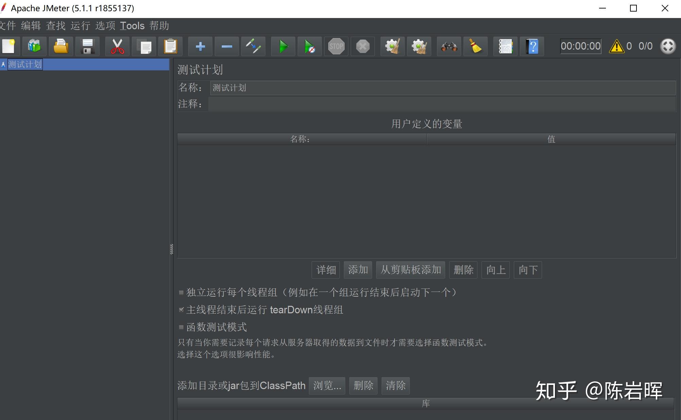This screenshot has height=420, width=681.
Task: Start the test with green play icon
Action: click(283, 46)
